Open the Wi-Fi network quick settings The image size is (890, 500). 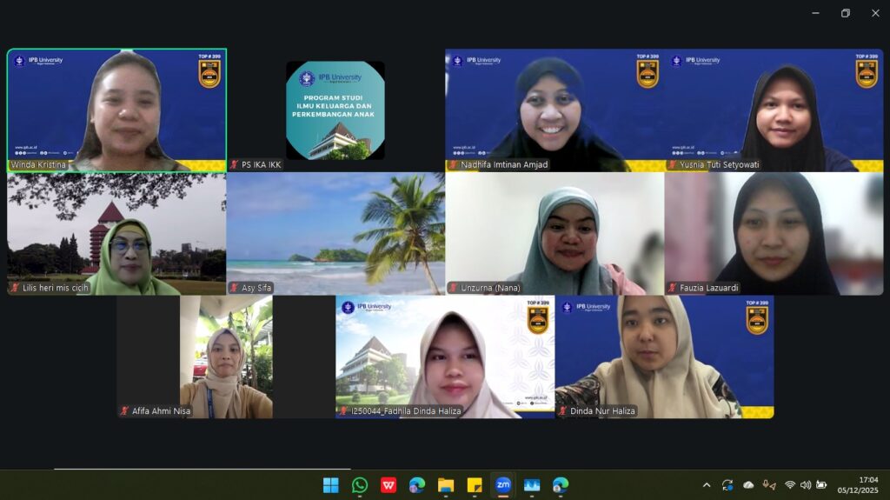coord(790,485)
